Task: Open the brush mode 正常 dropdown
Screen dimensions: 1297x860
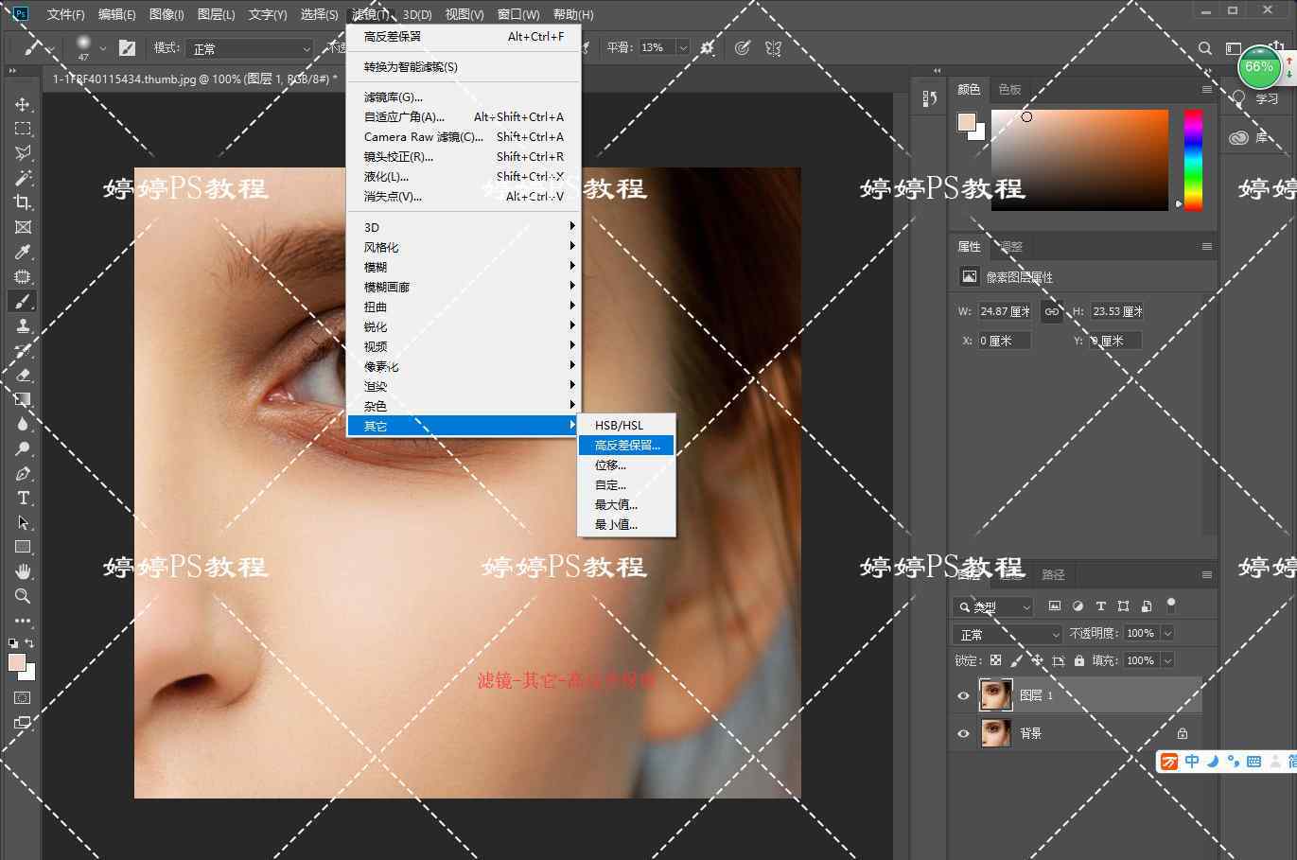Action: (251, 48)
